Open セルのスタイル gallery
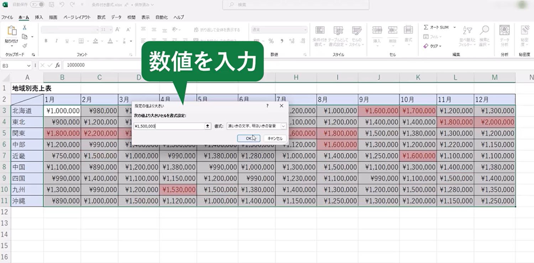Viewport: 534px width, 263px height. coord(356,36)
